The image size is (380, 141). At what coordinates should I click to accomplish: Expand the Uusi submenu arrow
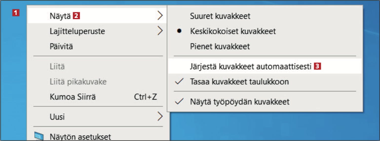pos(160,117)
